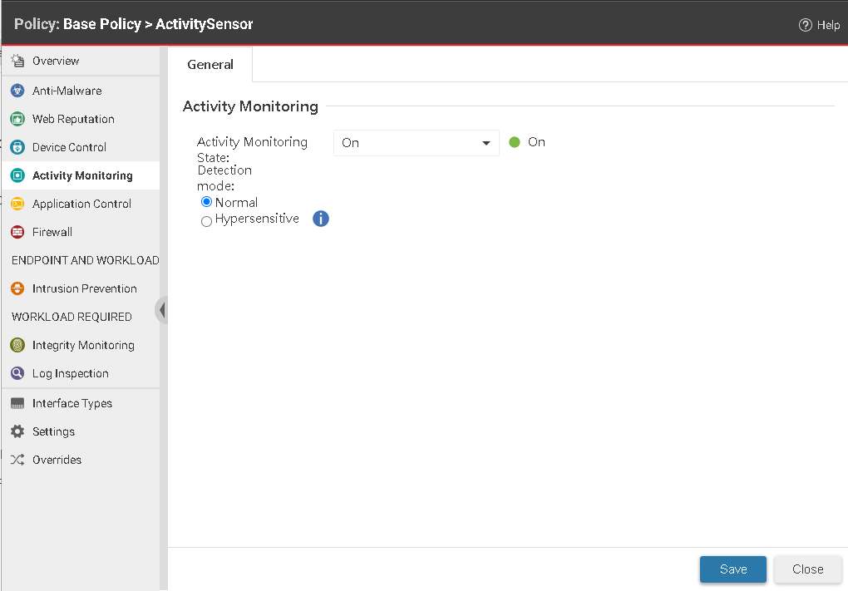This screenshot has height=591, width=848.
Task: Click the Device Control icon
Action: pos(18,147)
